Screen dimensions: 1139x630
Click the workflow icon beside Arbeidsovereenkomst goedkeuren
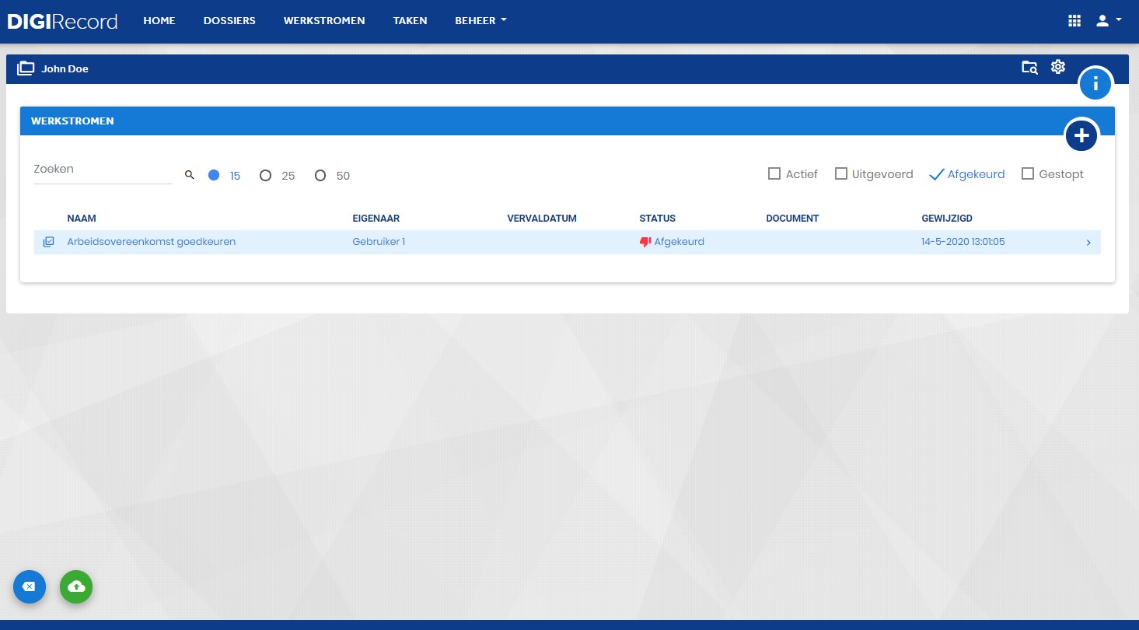(x=48, y=242)
